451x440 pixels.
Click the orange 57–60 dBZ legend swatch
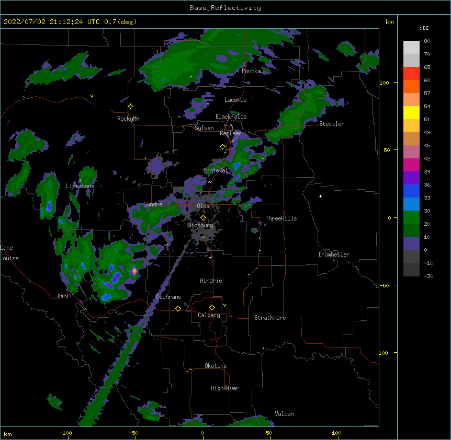tap(411, 86)
